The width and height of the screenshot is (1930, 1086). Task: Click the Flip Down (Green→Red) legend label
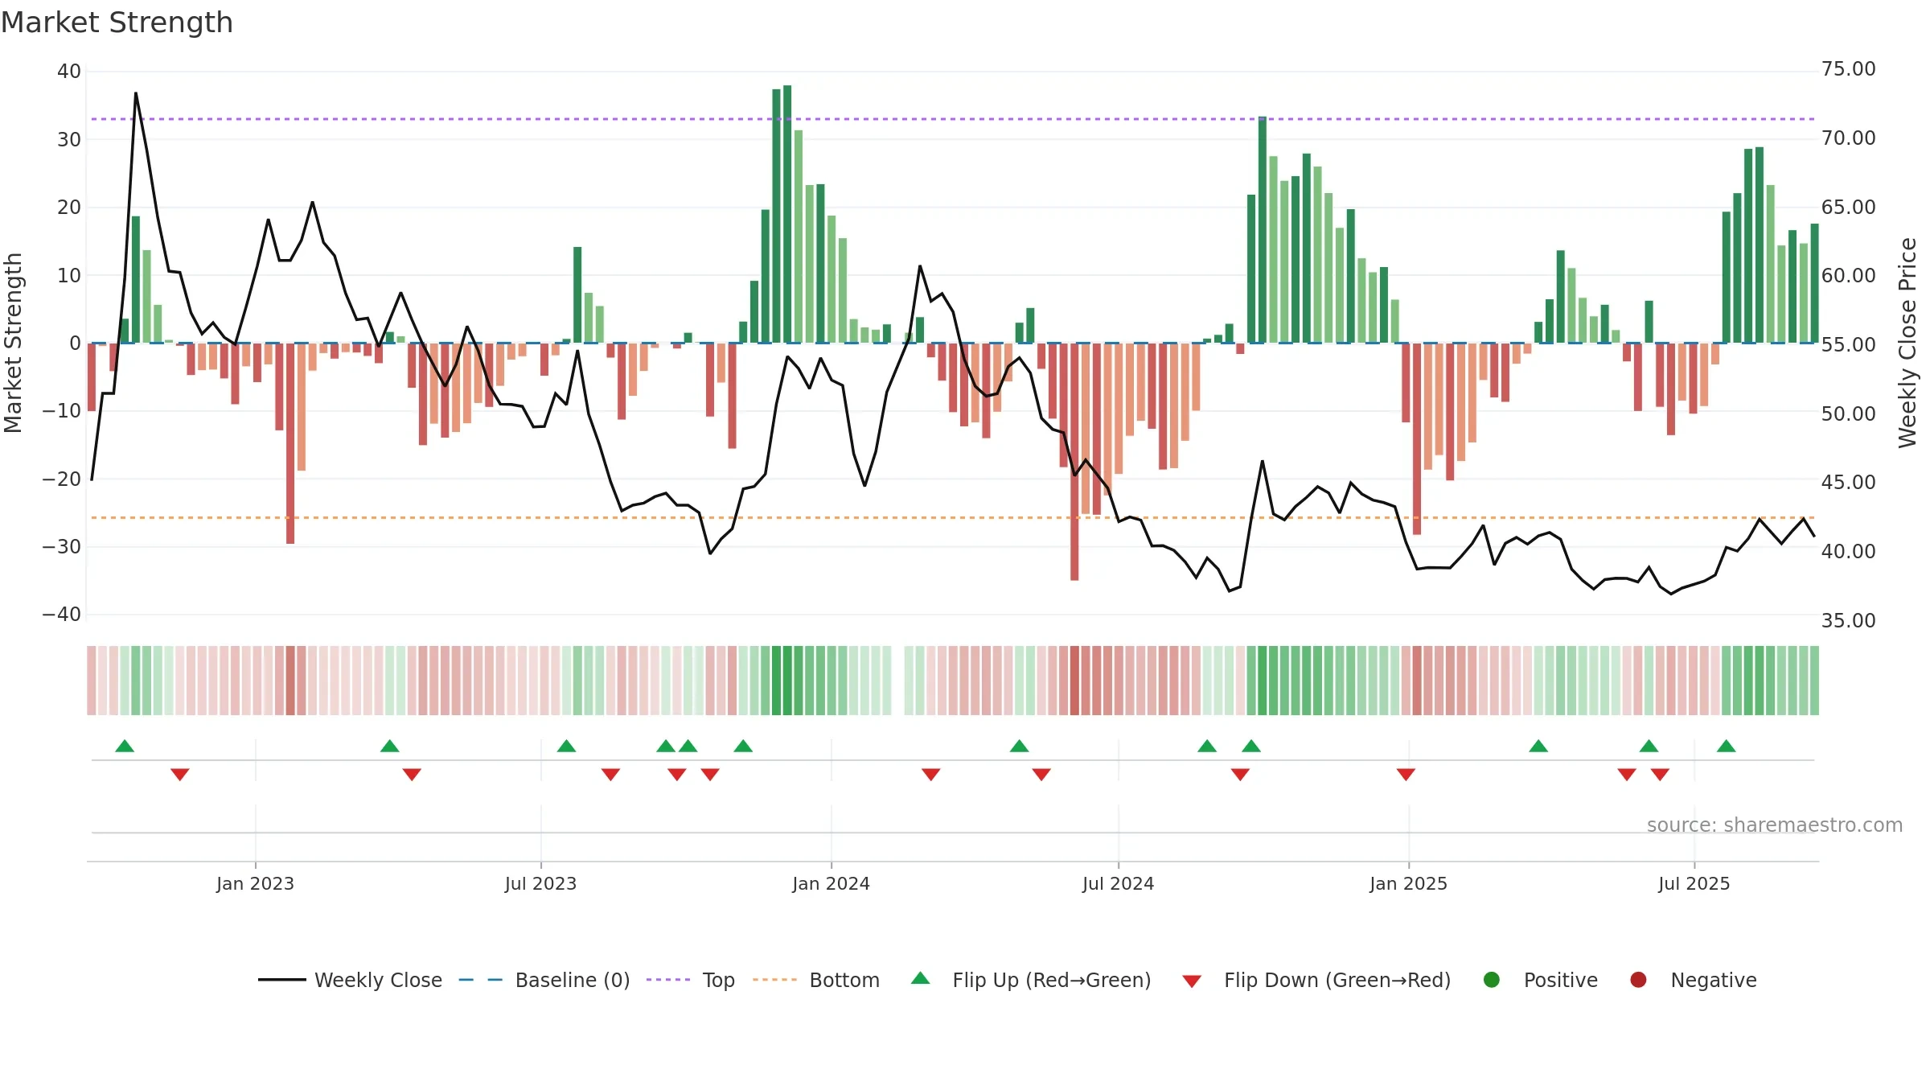[x=1337, y=980]
